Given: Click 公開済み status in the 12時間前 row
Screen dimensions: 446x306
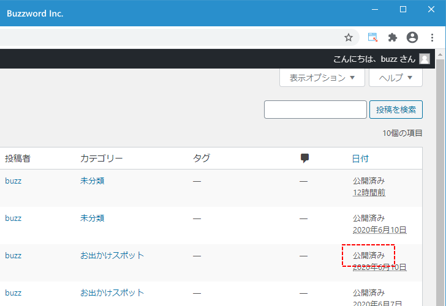Looking at the screenshot, I should [369, 181].
